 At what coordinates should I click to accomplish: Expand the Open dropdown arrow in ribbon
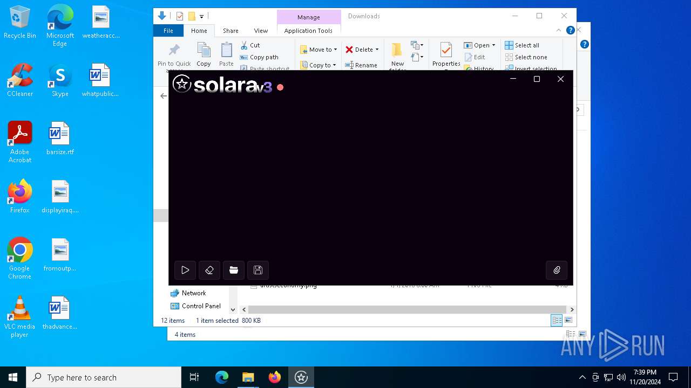pyautogui.click(x=493, y=45)
